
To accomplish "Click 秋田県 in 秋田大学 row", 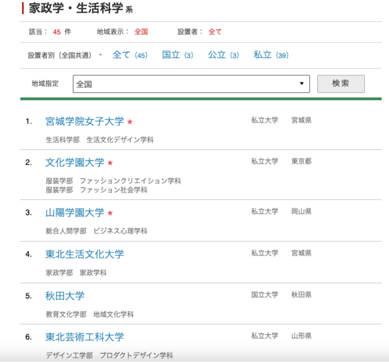I will [301, 295].
